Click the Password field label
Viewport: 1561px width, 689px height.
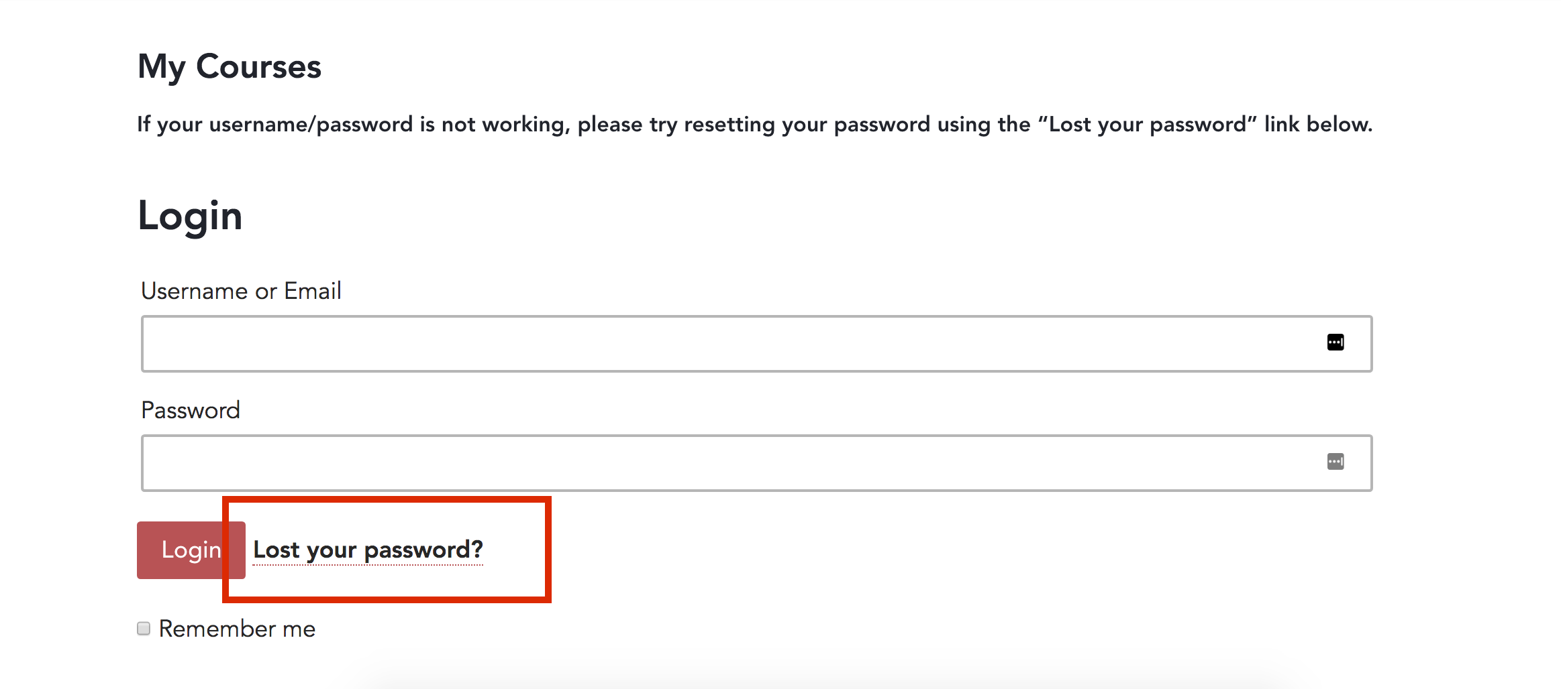(191, 410)
